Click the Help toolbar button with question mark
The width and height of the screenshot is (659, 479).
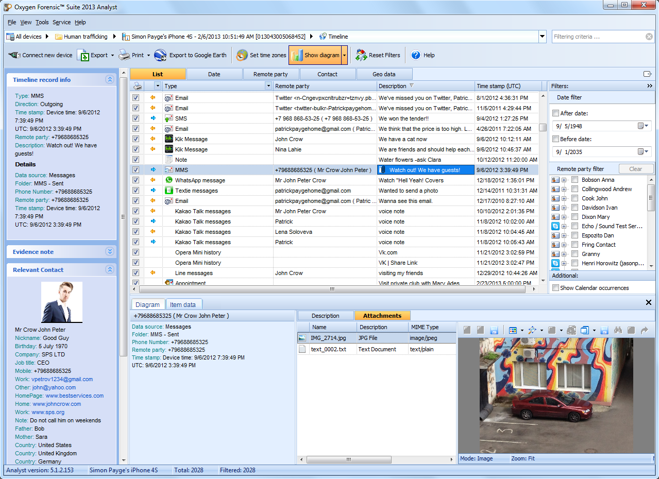point(423,55)
